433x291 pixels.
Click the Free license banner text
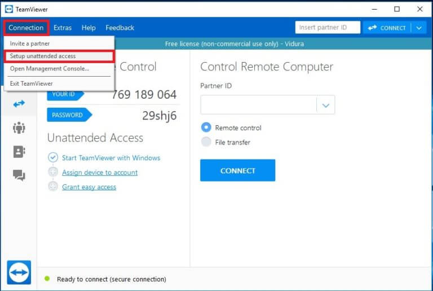(x=235, y=44)
